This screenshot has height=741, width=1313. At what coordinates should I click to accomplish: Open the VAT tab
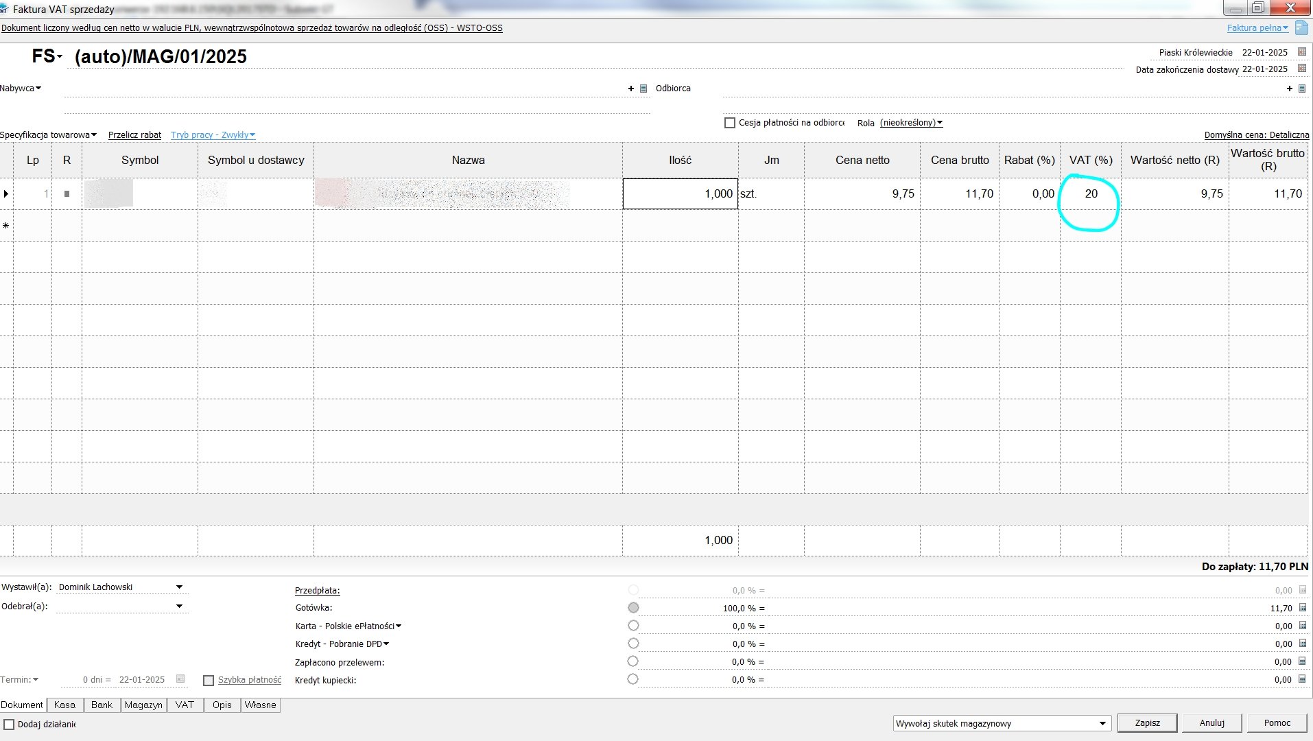pos(185,705)
